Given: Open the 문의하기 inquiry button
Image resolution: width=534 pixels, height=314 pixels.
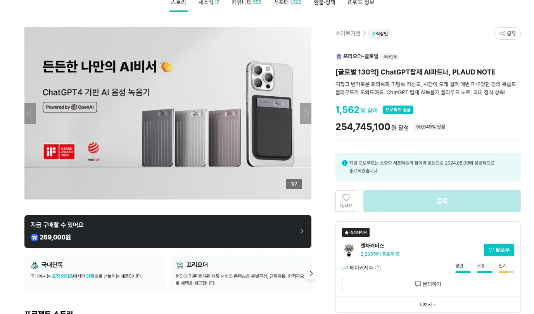Looking at the screenshot, I should 428,284.
